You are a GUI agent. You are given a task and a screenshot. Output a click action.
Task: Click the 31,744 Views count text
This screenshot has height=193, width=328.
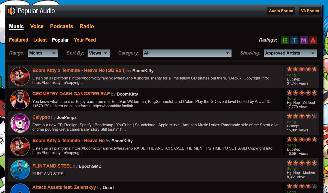(x=297, y=83)
